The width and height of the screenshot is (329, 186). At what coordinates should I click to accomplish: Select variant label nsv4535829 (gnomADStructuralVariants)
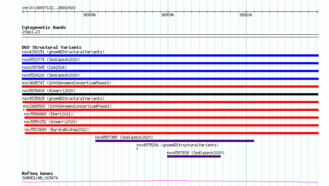(63, 98)
